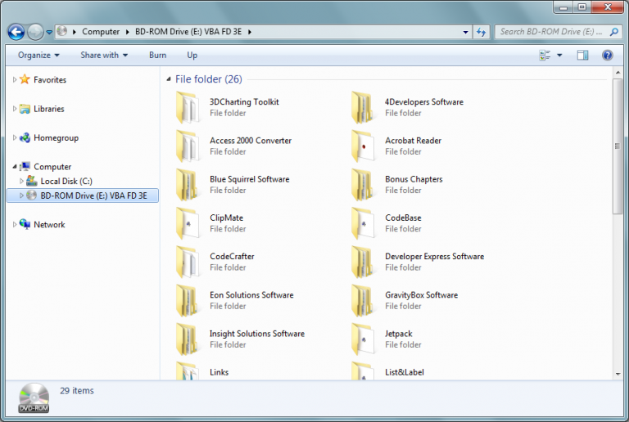
Task: Open the Acrobat Reader folder icon
Action: pos(364,146)
